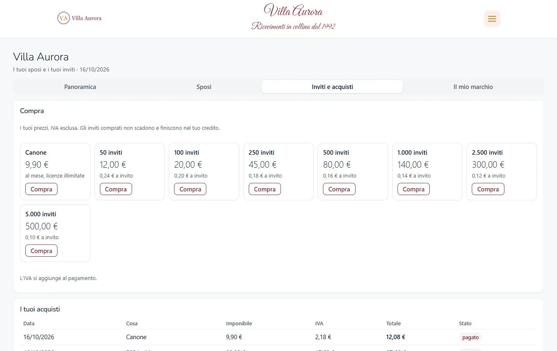
Task: Click the 2,18 € IVA cell
Action: click(323, 338)
